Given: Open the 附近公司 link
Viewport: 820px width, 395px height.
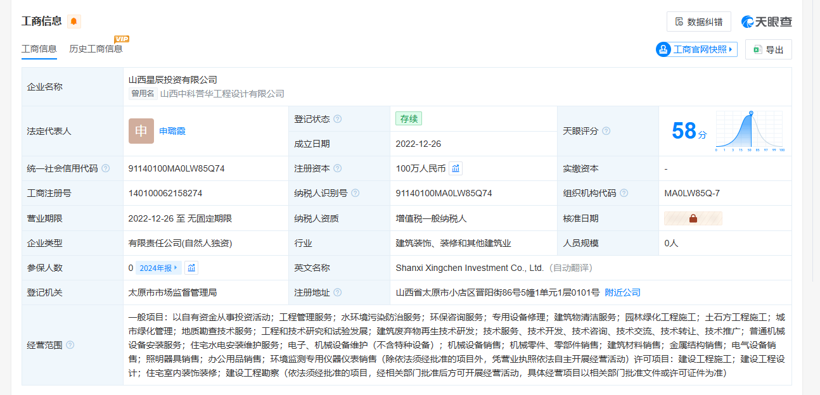Looking at the screenshot, I should point(622,292).
